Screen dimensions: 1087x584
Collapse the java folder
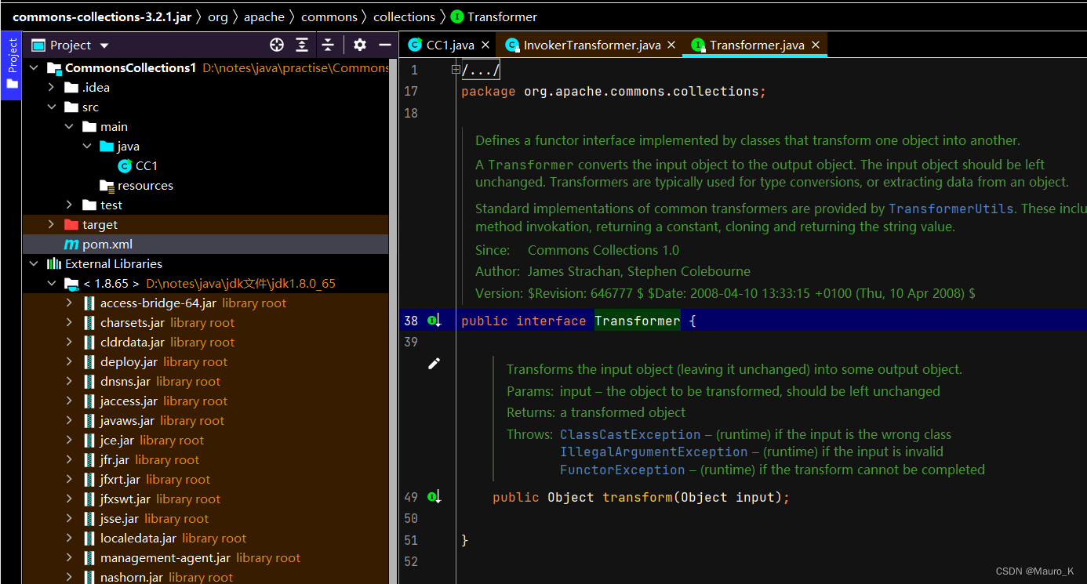[x=86, y=147]
